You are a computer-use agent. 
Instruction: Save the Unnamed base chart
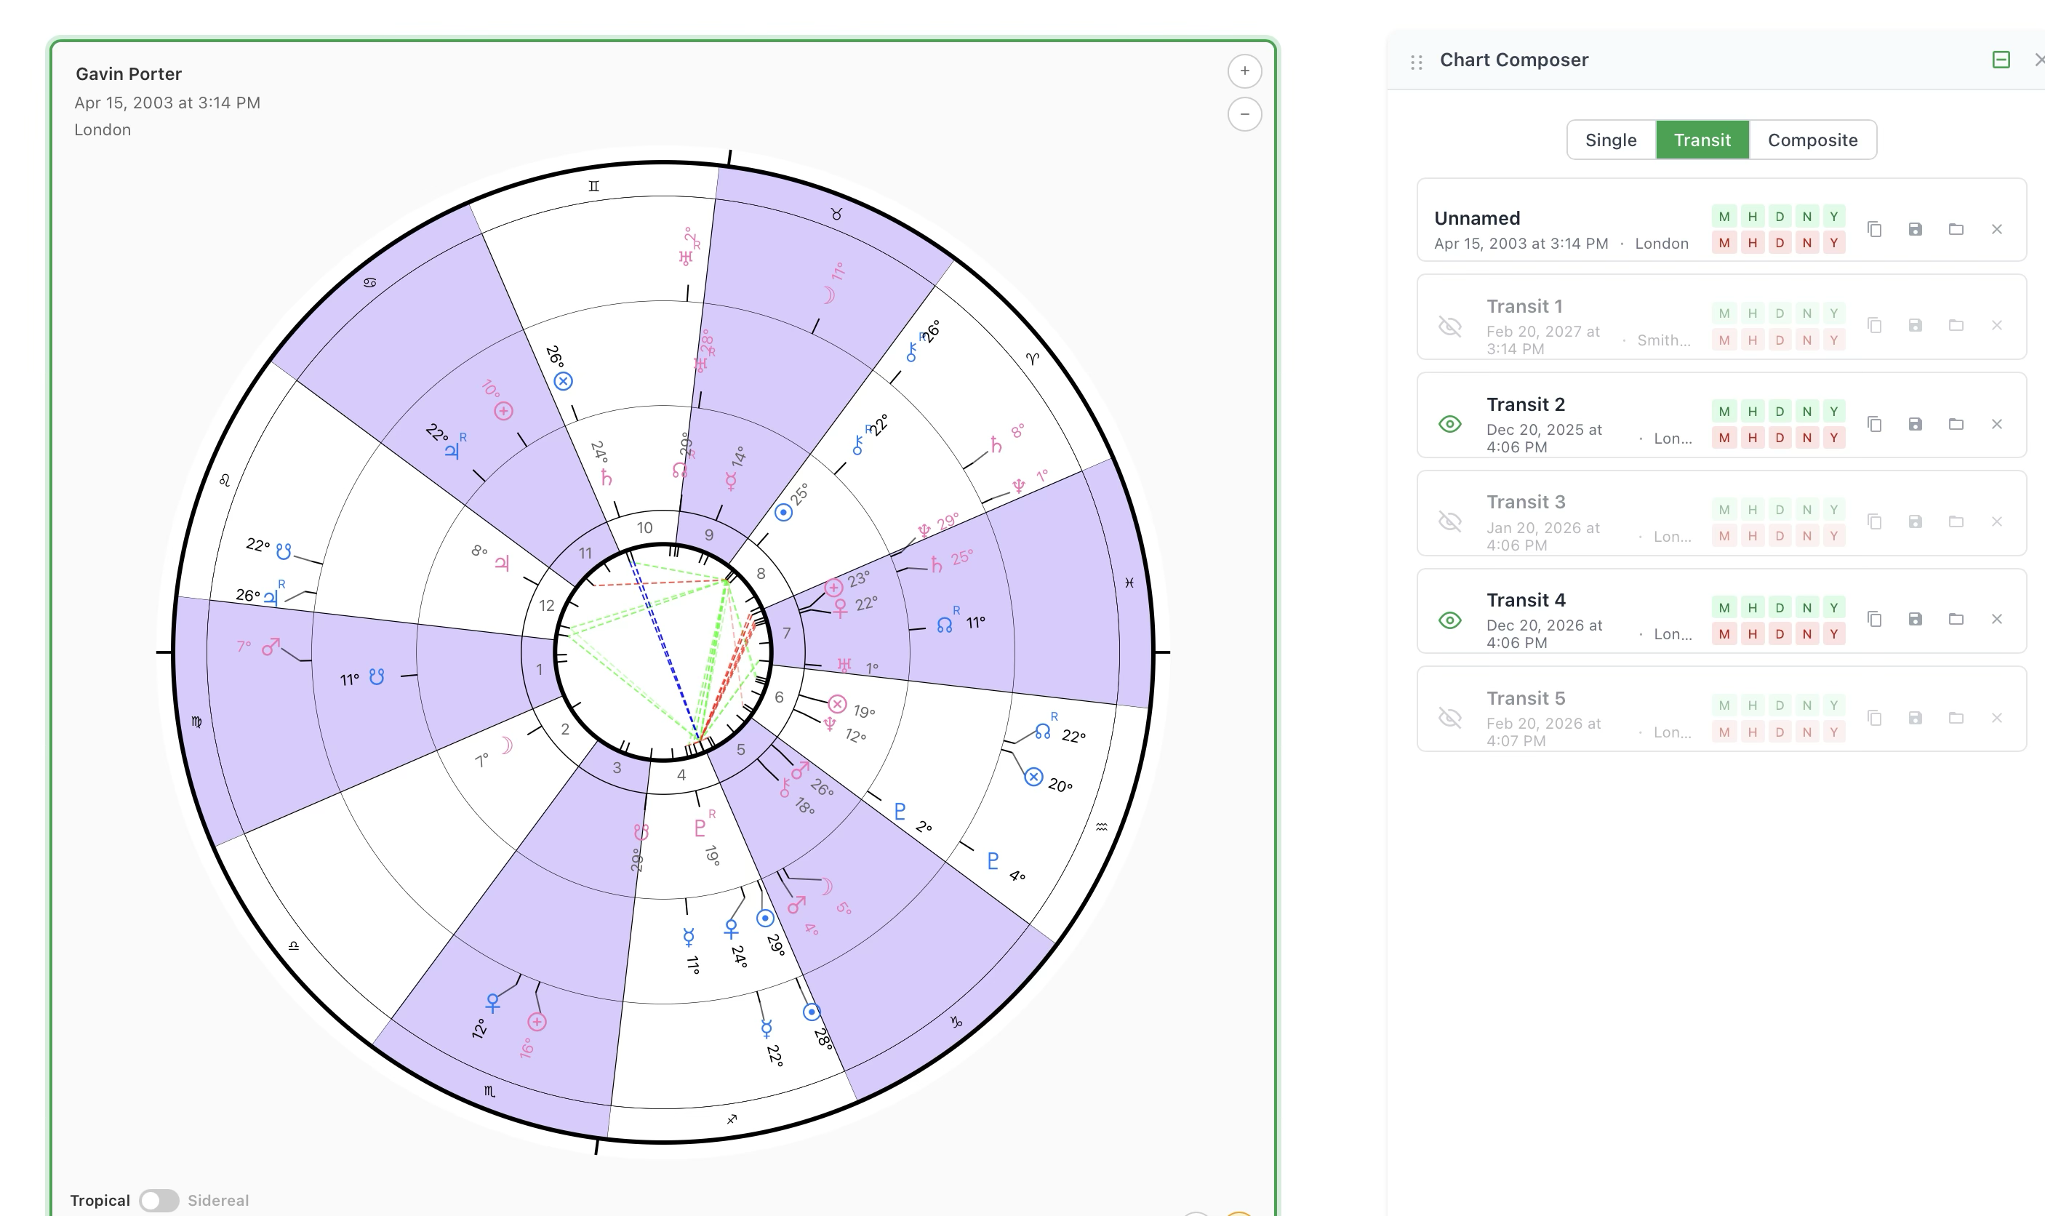[x=1916, y=229]
